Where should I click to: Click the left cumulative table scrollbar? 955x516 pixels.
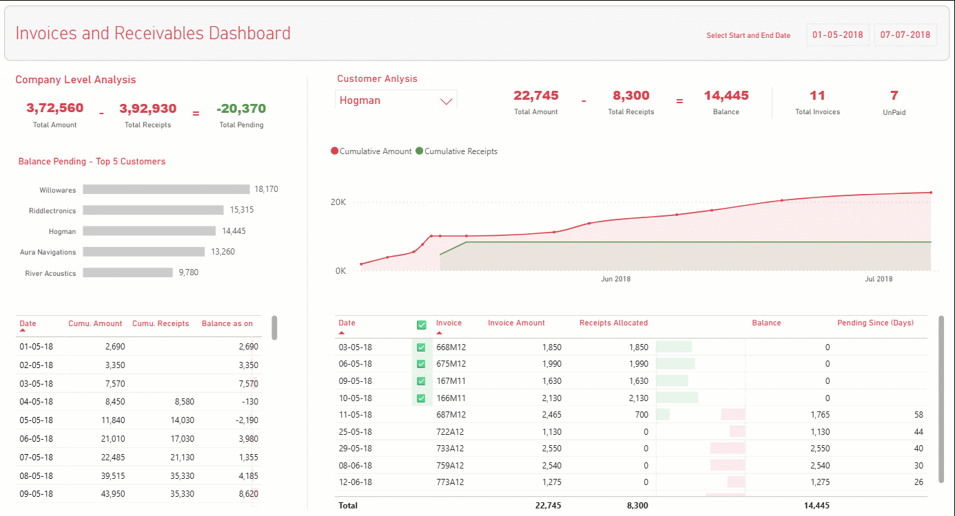click(274, 327)
